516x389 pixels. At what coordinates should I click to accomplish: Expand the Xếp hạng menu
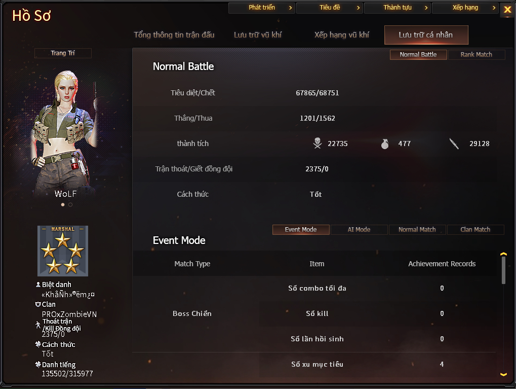click(465, 8)
